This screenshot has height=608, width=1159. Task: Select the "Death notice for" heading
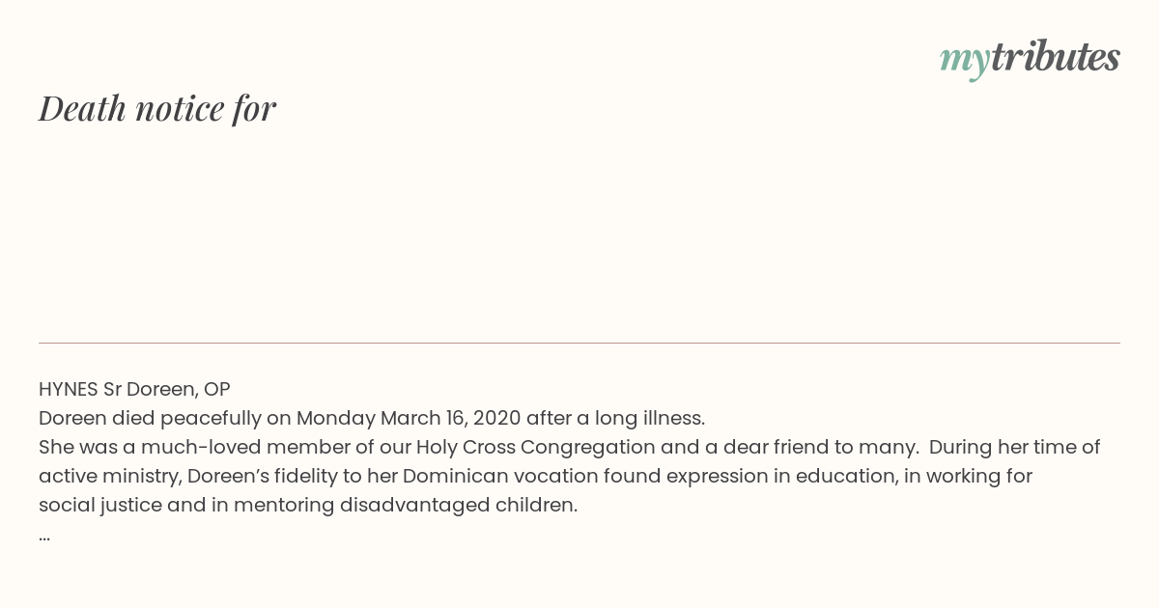157,108
